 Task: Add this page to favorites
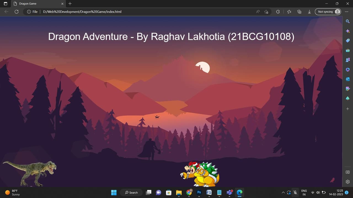point(266,12)
